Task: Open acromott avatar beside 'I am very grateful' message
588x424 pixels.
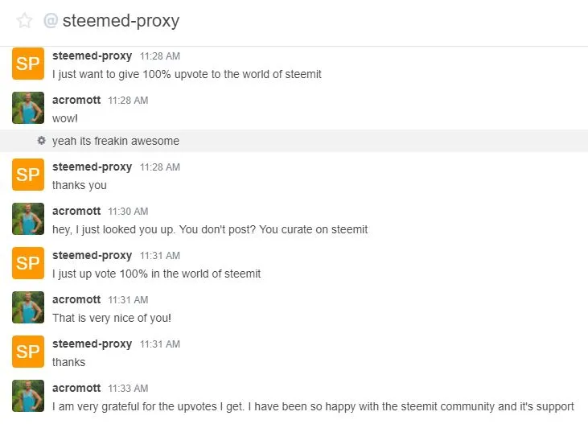Action: (28, 396)
